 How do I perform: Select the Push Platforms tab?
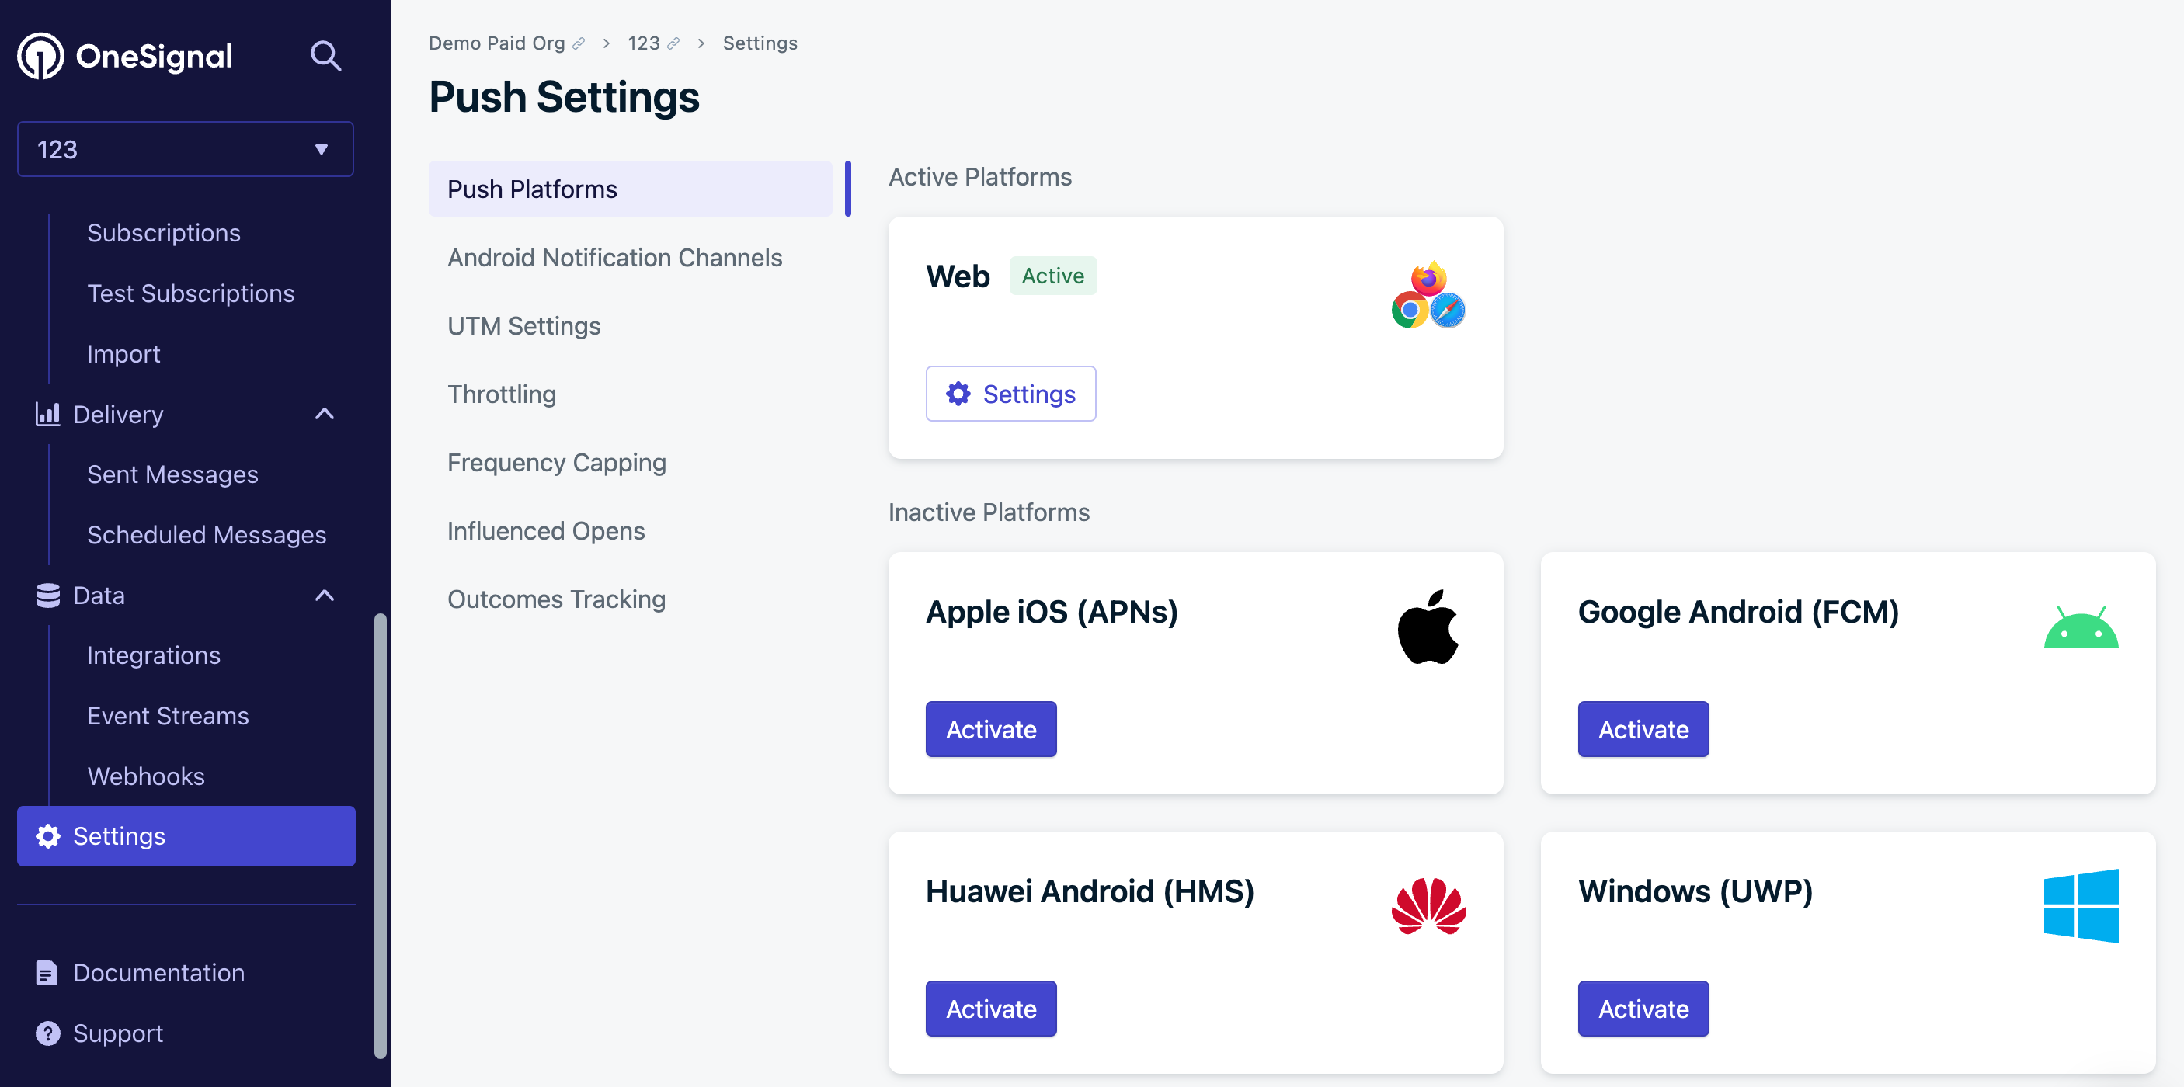point(630,188)
